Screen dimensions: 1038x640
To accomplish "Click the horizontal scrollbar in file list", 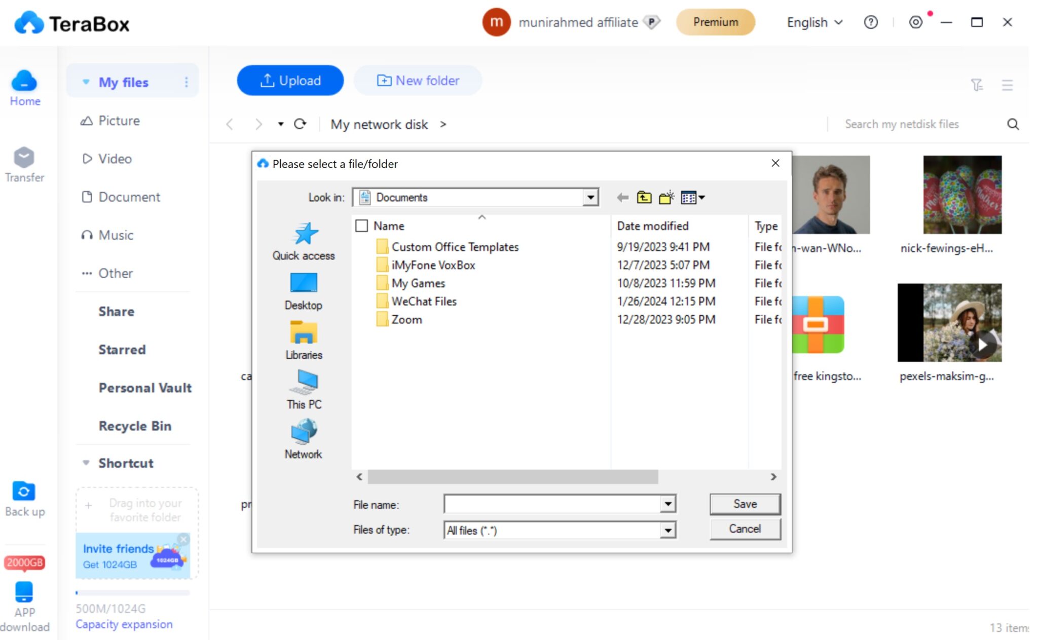I will (512, 477).
